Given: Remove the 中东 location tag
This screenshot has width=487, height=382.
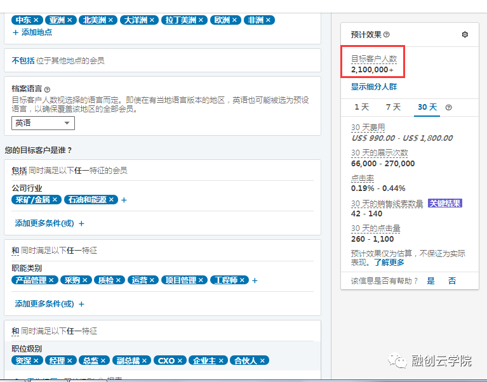Looking at the screenshot, I should pos(36,20).
